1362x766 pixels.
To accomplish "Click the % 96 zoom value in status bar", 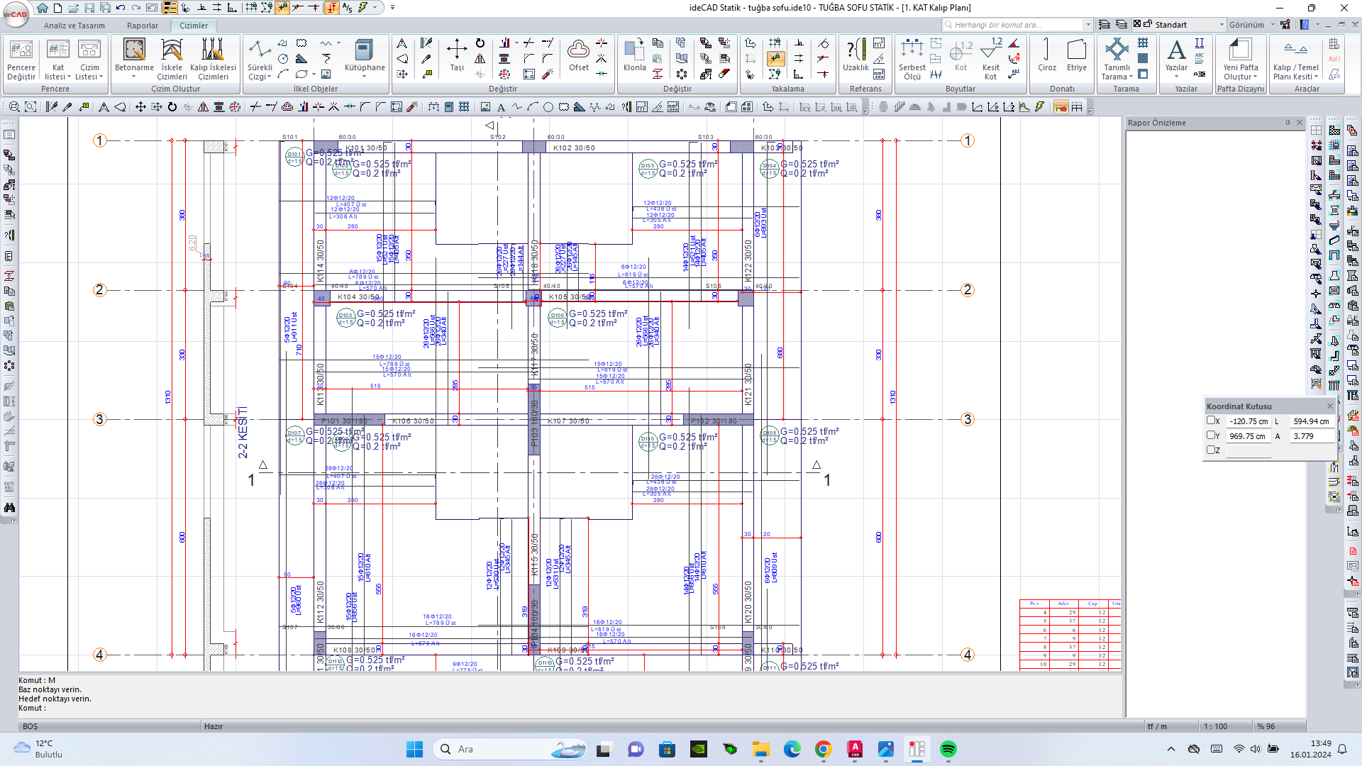I will point(1266,726).
